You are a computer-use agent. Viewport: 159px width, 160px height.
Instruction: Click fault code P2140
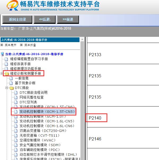(x=95, y=118)
